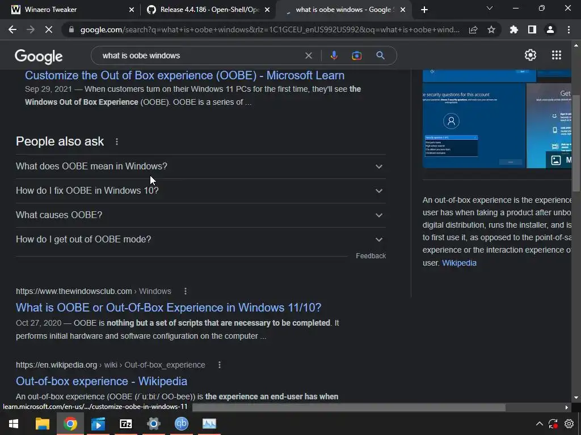581x435 pixels.
Task: Open the Chrome profile avatar menu
Action: 550,29
